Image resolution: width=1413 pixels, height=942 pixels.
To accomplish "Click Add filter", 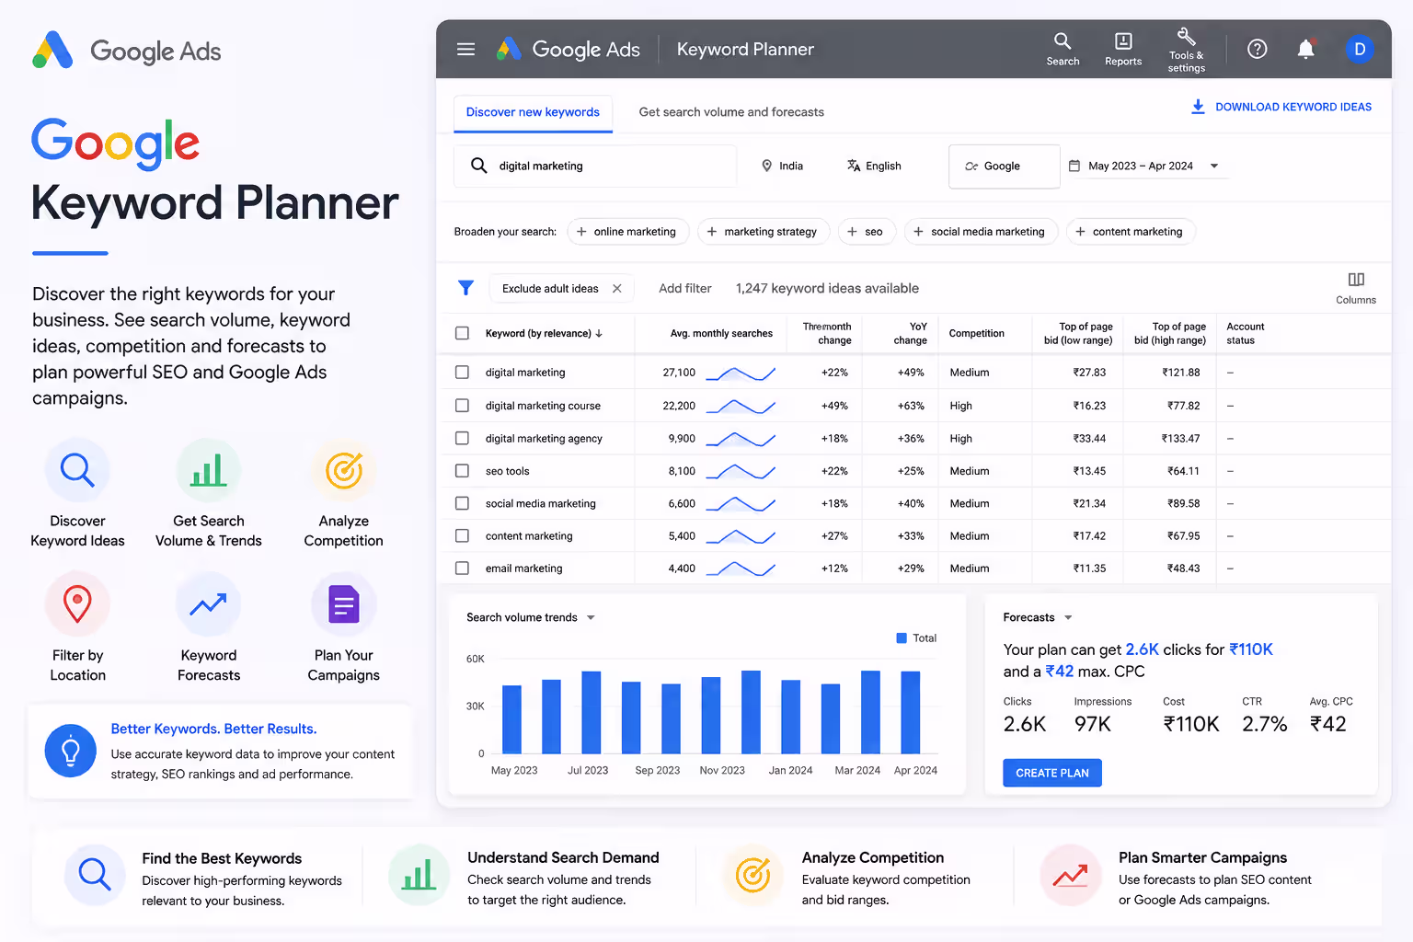I will pos(685,288).
